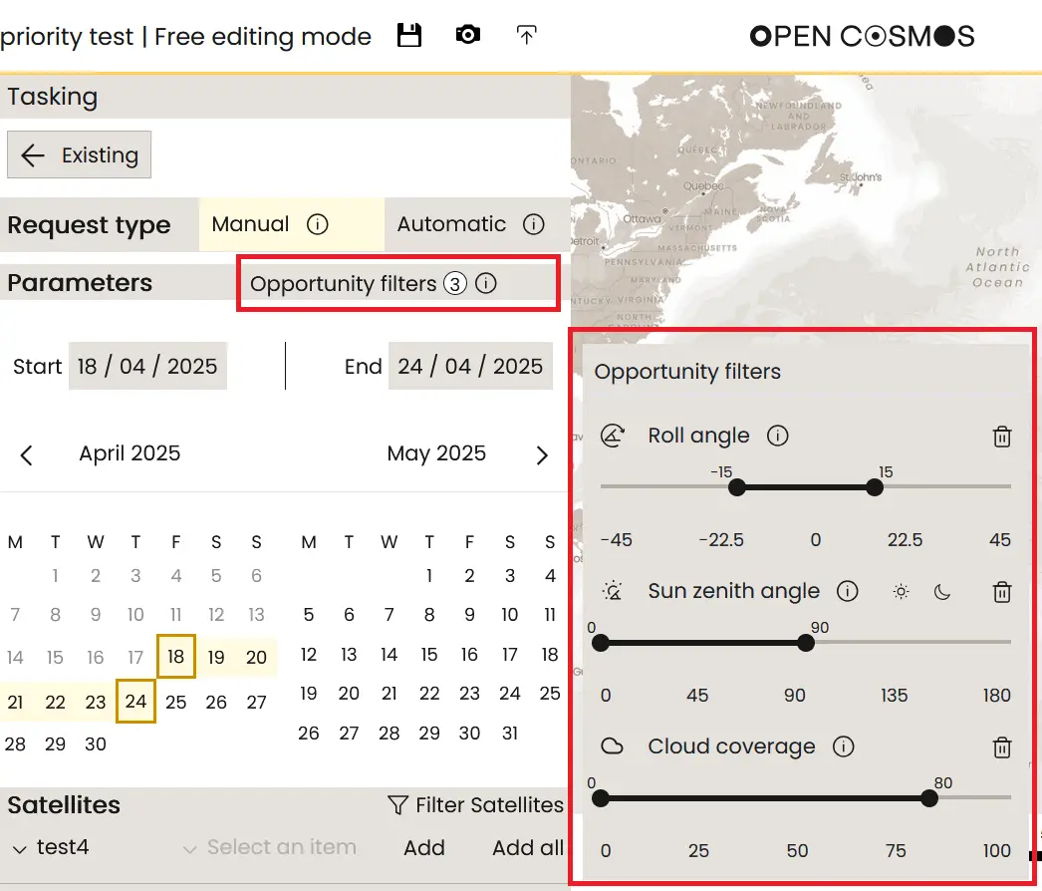Click the Start date field

pyautogui.click(x=147, y=366)
